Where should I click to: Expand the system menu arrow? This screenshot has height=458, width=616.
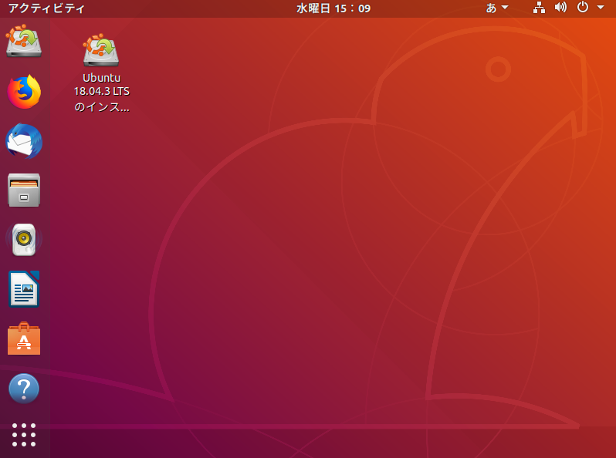pyautogui.click(x=601, y=7)
